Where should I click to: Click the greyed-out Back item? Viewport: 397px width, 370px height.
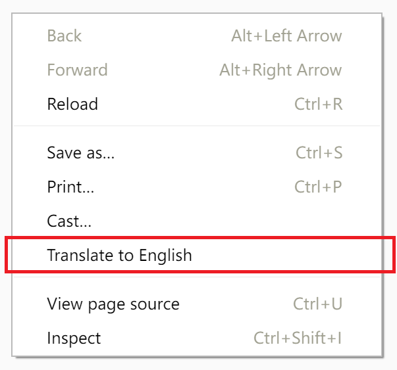tap(64, 36)
